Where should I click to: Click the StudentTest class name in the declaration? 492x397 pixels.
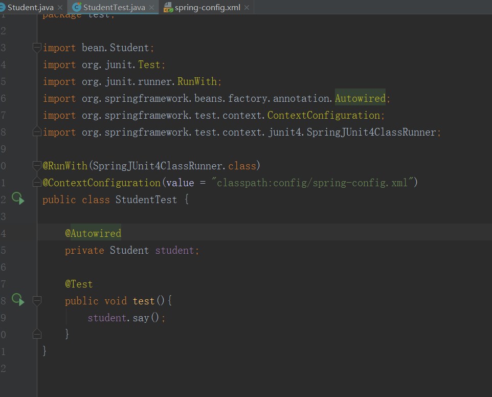[146, 200]
